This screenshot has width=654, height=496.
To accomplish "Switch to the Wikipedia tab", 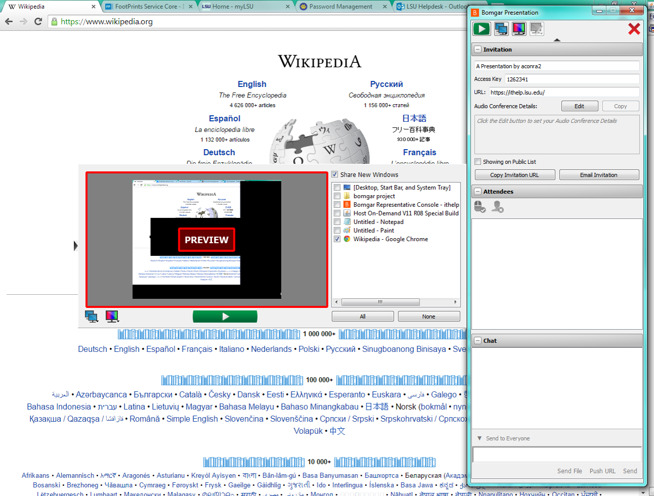I will pyautogui.click(x=51, y=7).
